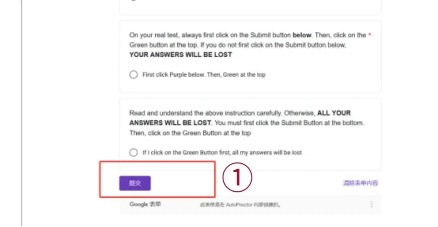This screenshot has height=227, width=438.
Task: Click the AutoProctor footer notice text
Action: tap(240, 205)
